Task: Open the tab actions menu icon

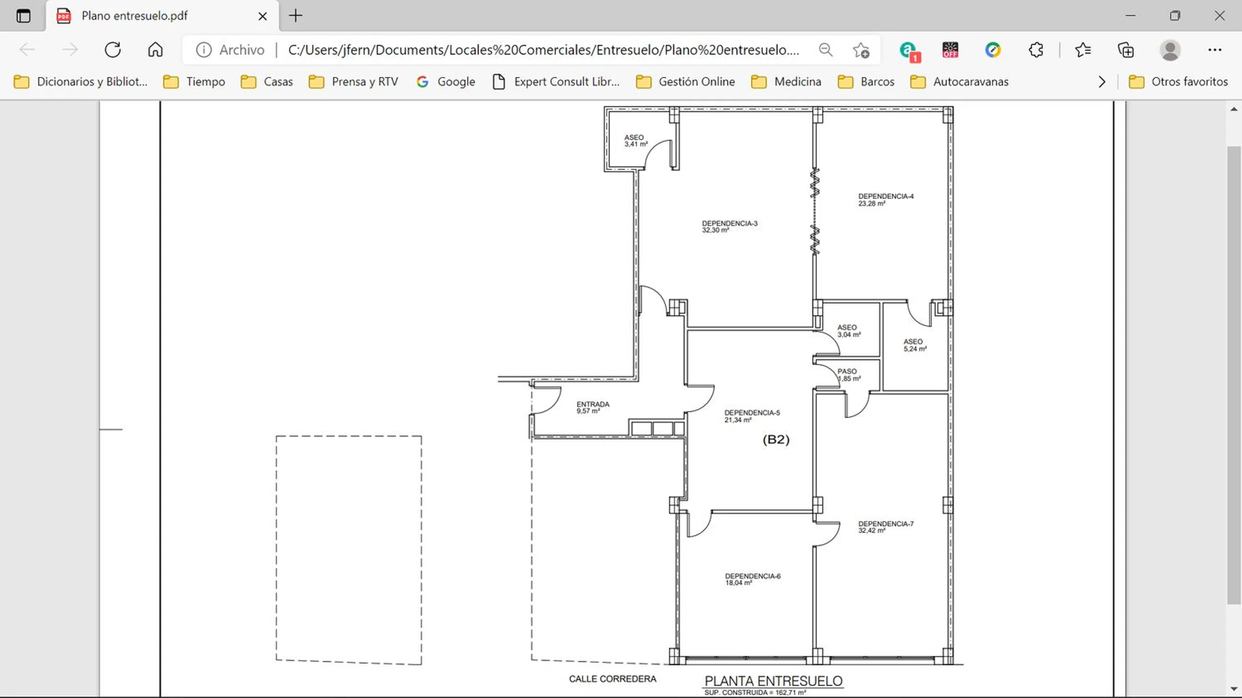Action: point(23,16)
